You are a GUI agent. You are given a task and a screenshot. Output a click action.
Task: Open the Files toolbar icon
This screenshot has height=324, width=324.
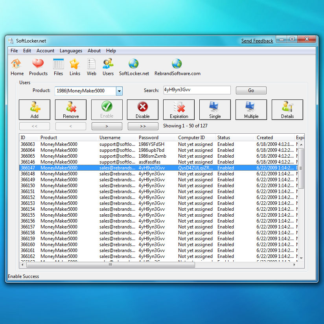[58, 66]
